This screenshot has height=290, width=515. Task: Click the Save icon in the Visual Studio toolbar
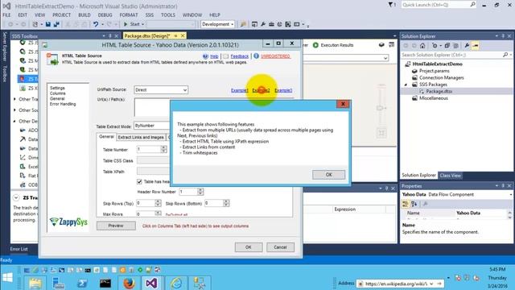pyautogui.click(x=48, y=24)
